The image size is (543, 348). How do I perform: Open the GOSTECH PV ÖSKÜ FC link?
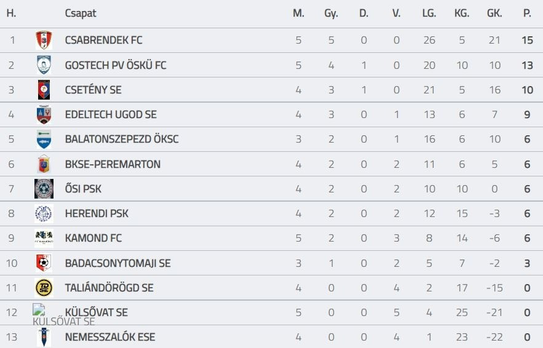[116, 65]
